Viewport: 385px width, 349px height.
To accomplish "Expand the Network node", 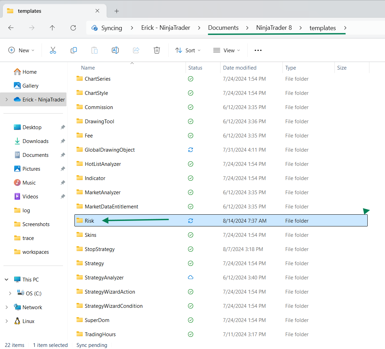I will point(7,307).
